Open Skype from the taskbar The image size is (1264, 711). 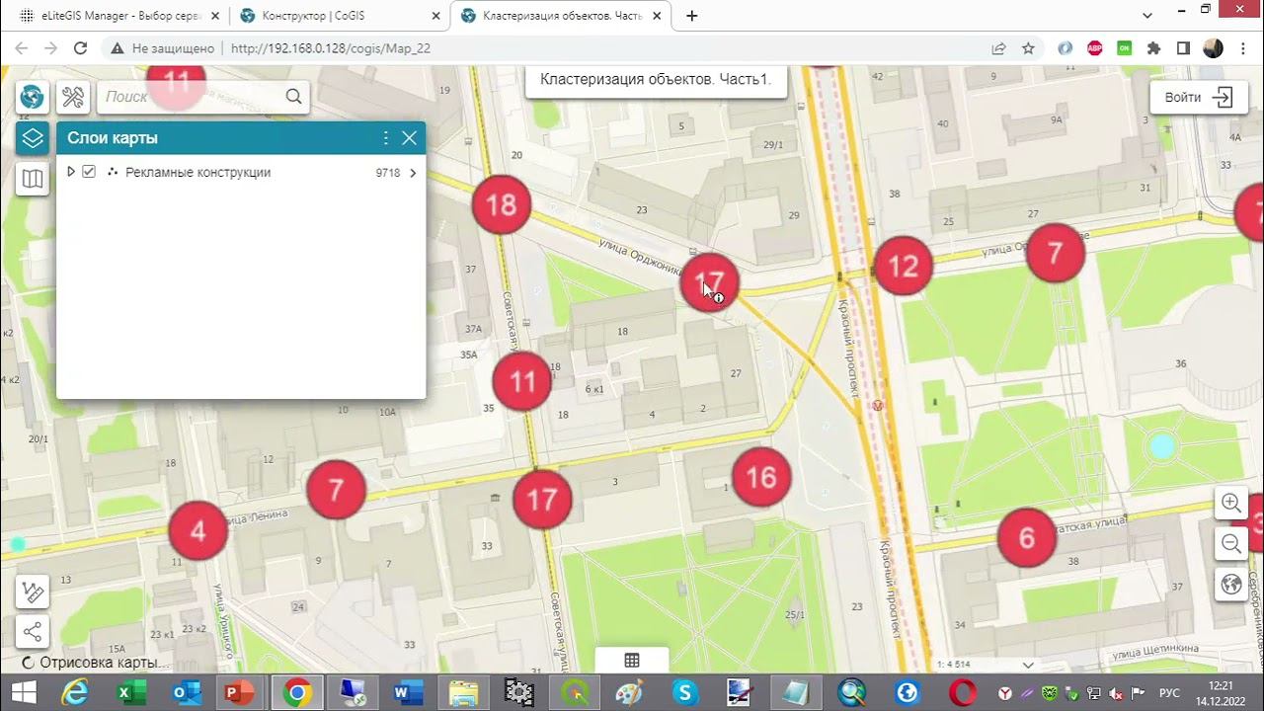(684, 692)
